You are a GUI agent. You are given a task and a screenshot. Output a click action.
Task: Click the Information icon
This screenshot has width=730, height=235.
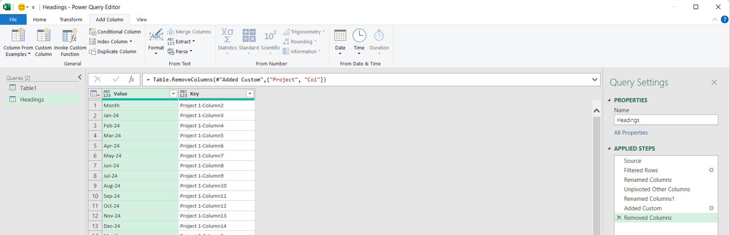(x=286, y=52)
